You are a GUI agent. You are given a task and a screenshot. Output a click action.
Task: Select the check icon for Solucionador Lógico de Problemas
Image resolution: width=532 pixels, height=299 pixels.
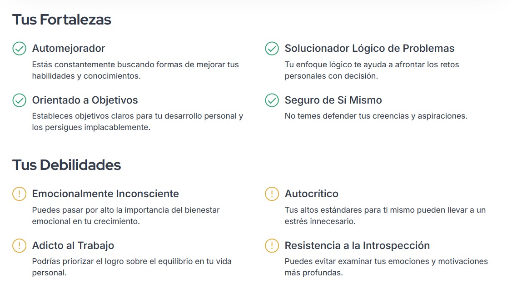pos(272,49)
